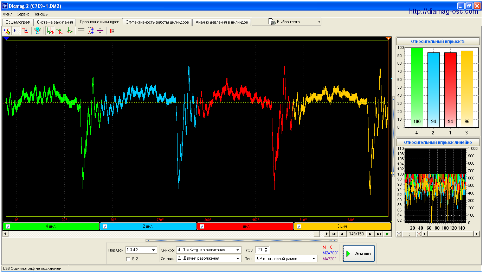The image size is (483, 273).
Task: Click the waveform horizontal scrollbar thumb
Action: pos(317,234)
